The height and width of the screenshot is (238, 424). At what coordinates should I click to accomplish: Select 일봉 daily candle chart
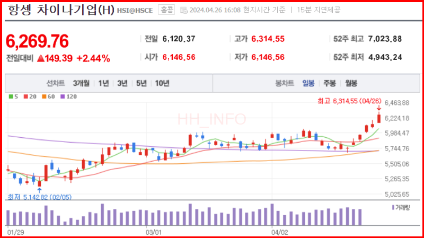click(x=308, y=83)
